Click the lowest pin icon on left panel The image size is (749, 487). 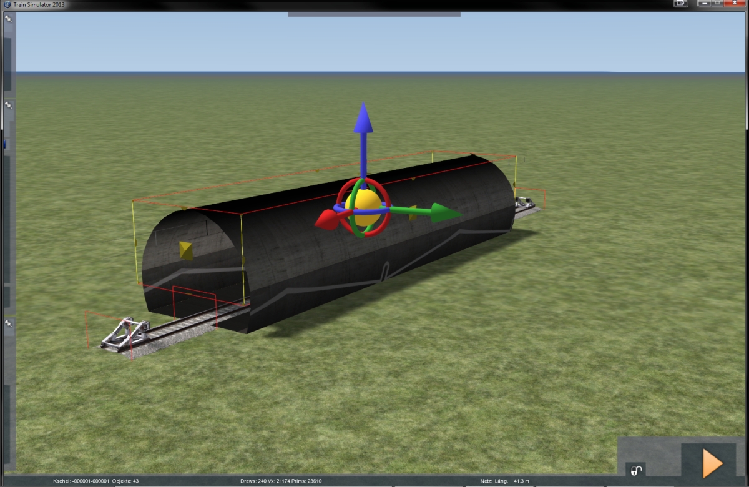9,324
